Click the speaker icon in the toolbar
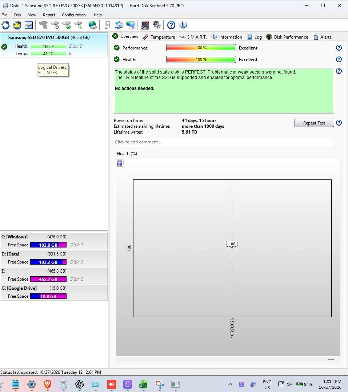The image size is (348, 392). pyautogui.click(x=157, y=25)
